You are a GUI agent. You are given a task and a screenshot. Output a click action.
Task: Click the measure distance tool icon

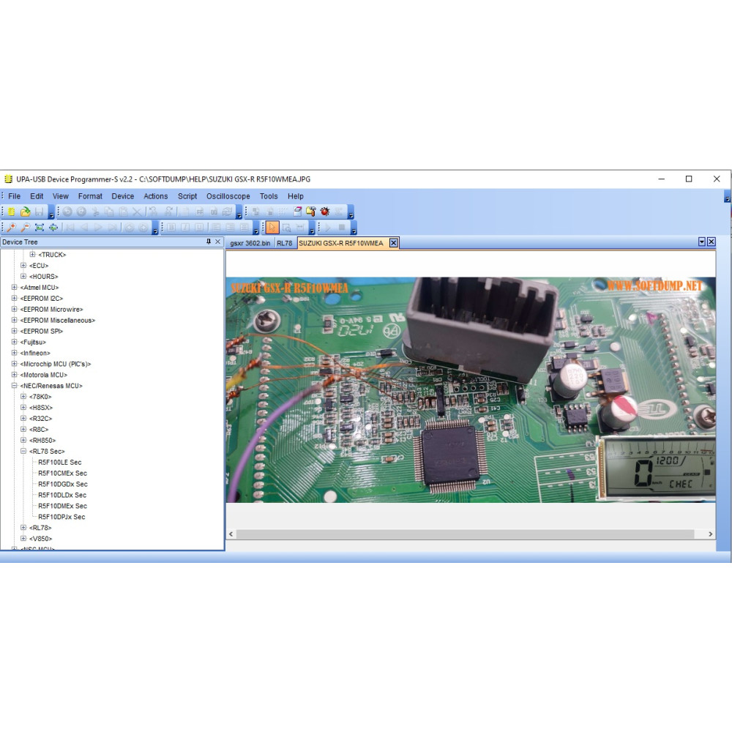pyautogui.click(x=300, y=228)
